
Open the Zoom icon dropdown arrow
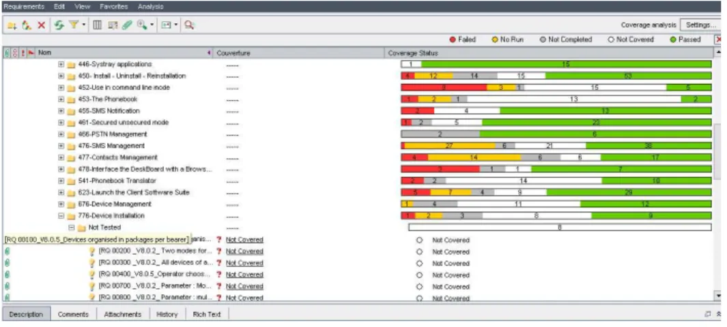(152, 25)
